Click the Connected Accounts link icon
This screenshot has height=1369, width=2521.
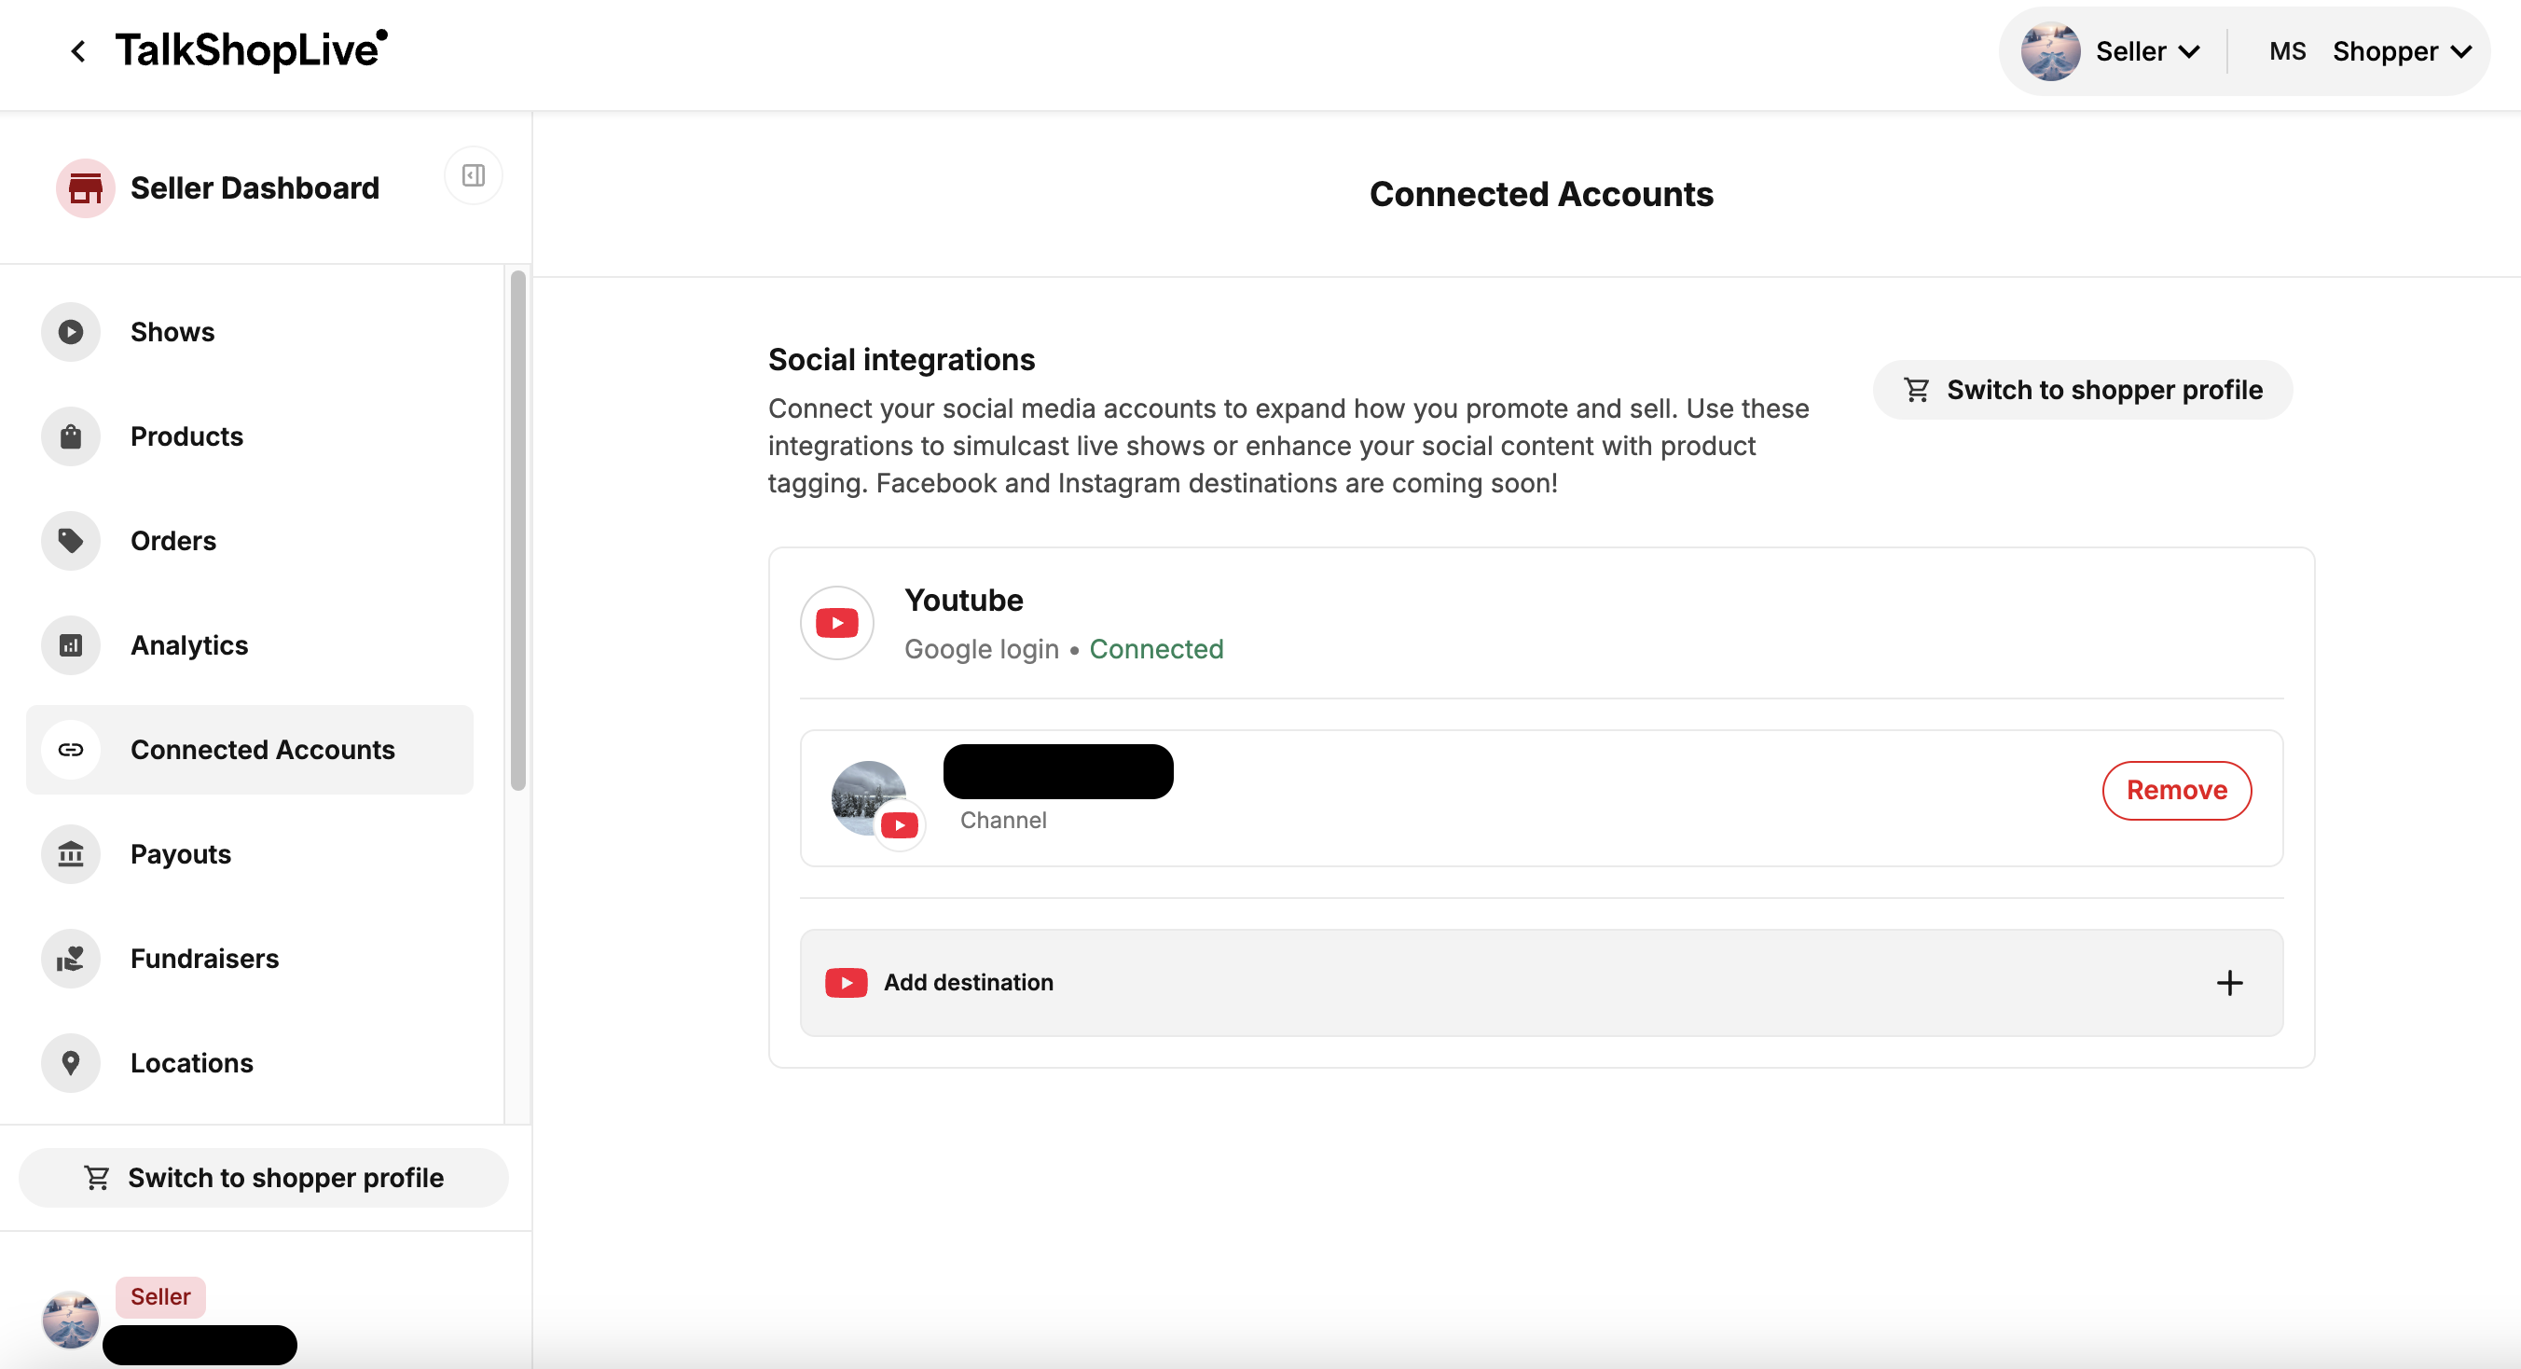[71, 750]
